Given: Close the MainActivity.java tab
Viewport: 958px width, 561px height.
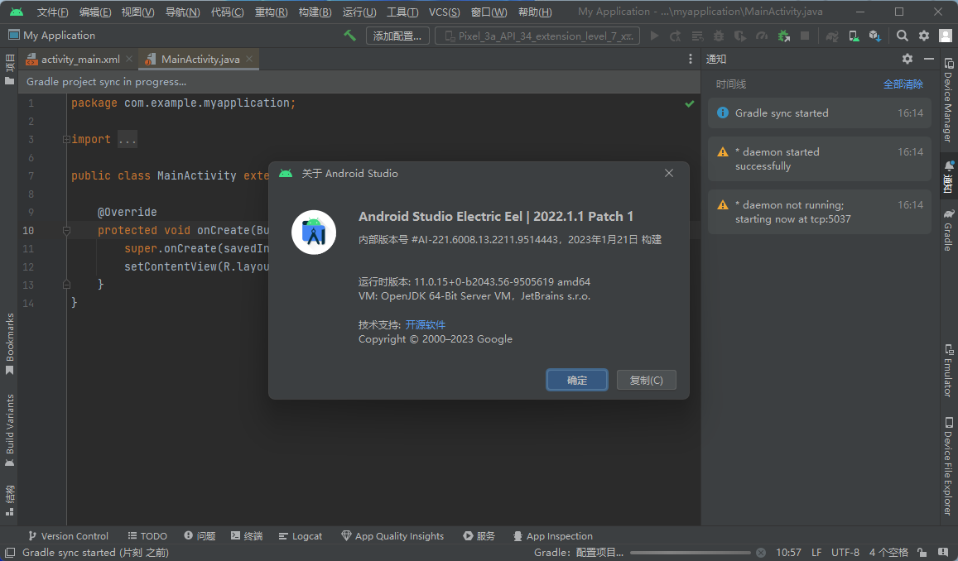Looking at the screenshot, I should (x=248, y=59).
